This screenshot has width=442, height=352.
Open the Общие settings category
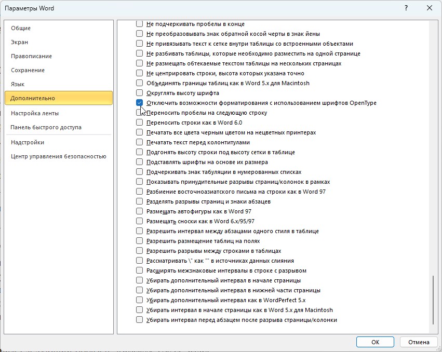click(21, 28)
